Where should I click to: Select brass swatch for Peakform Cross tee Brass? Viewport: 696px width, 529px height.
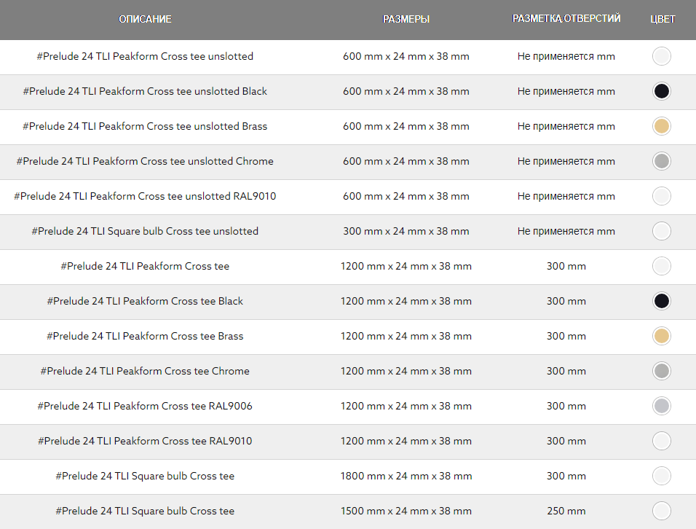(x=661, y=336)
